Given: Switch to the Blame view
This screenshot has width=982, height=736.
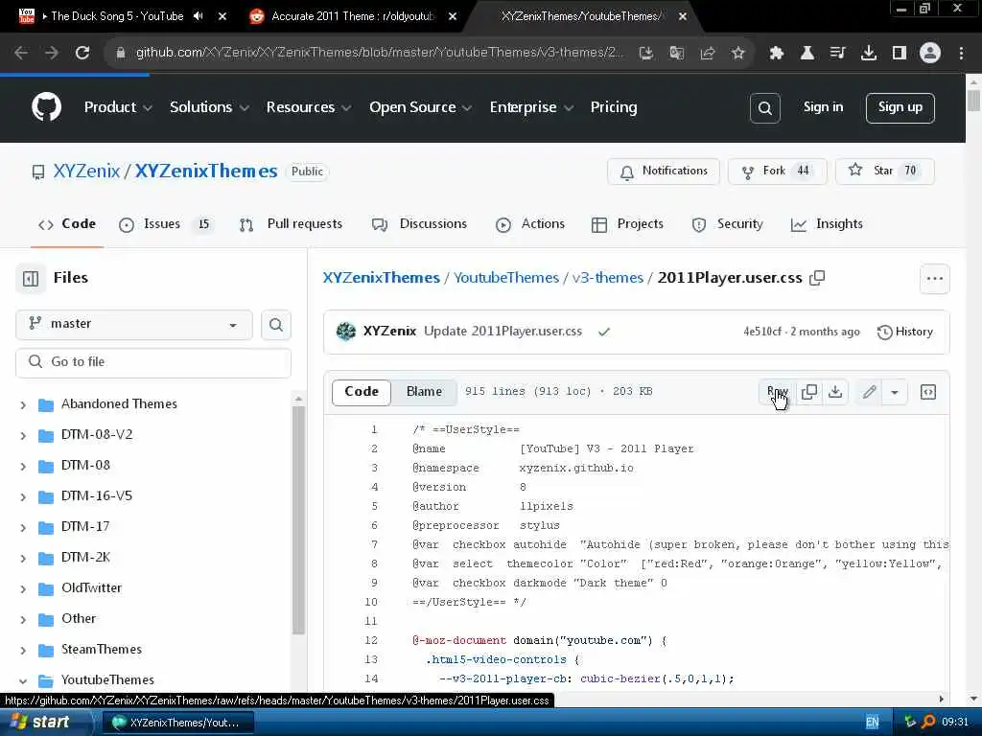Looking at the screenshot, I should pos(424,392).
